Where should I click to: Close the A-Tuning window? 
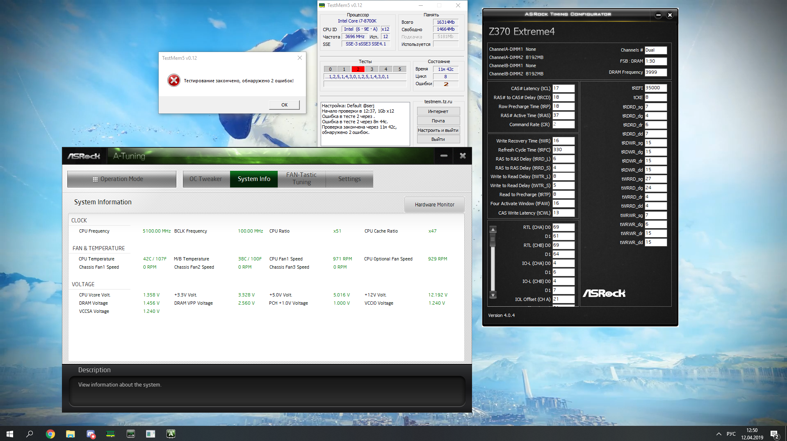click(x=463, y=156)
